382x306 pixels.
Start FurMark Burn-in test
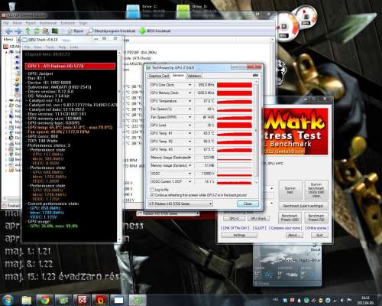coord(290,190)
